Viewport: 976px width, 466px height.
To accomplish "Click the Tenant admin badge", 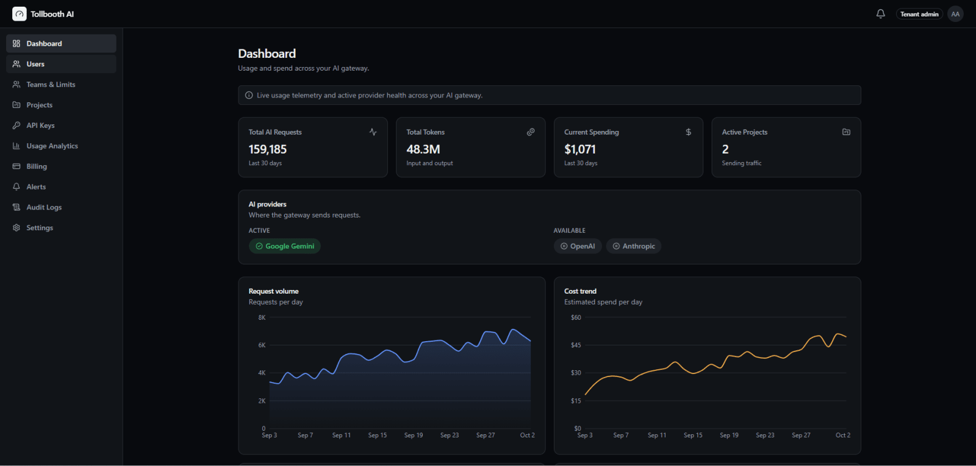I will (919, 14).
